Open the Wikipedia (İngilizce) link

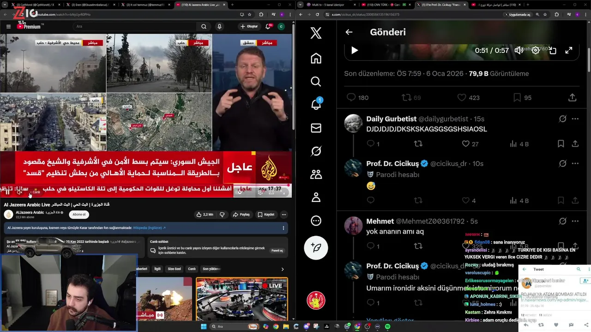pos(149,228)
